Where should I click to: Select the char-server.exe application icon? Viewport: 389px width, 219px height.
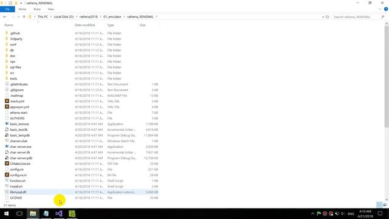pyautogui.click(x=7, y=147)
